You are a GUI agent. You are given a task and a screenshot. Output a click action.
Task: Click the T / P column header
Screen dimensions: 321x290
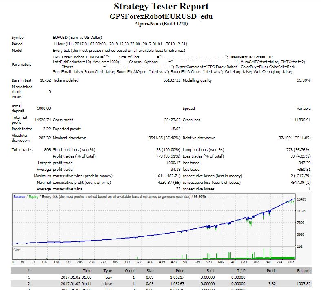(x=241, y=271)
